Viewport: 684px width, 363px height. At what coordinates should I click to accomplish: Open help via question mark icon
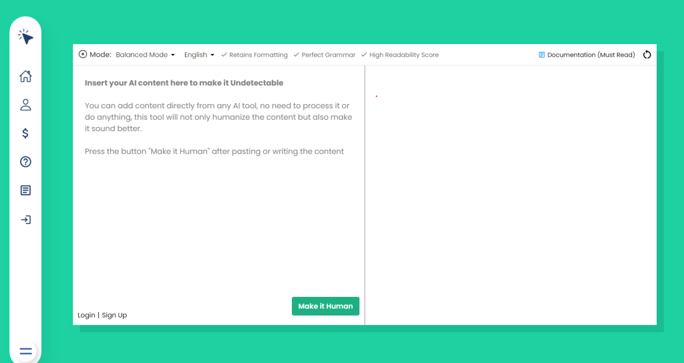tap(26, 162)
